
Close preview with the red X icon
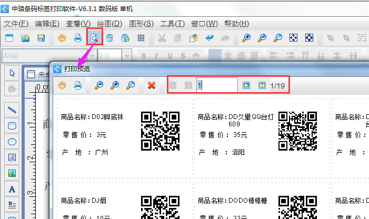152,85
